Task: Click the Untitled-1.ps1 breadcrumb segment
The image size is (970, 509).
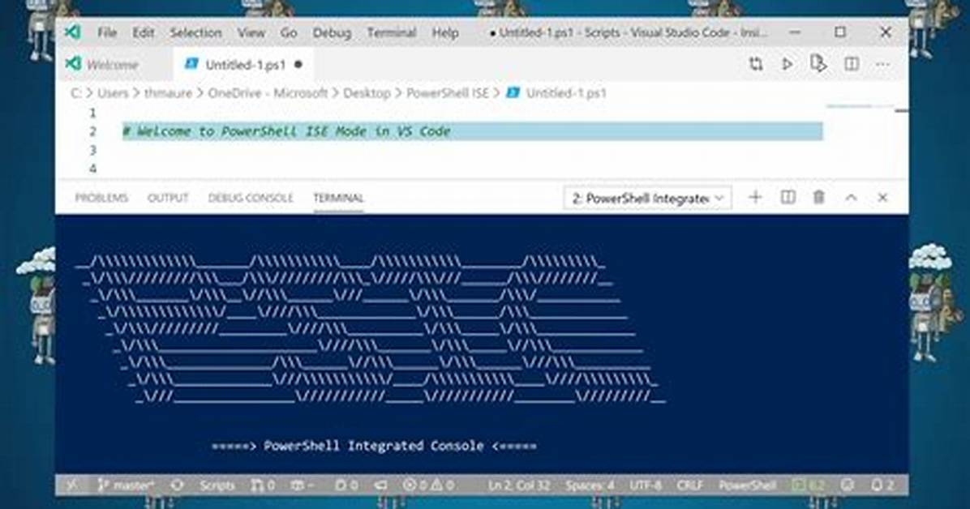Action: pyautogui.click(x=566, y=92)
